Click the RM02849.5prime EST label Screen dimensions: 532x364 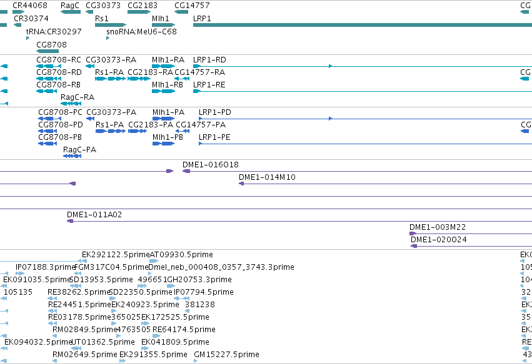tap(85, 330)
